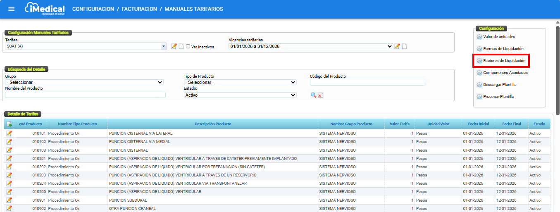Image resolution: width=560 pixels, height=212 pixels.
Task: Click the edit pencil next to Vigencias tarifarias
Action: (x=397, y=46)
